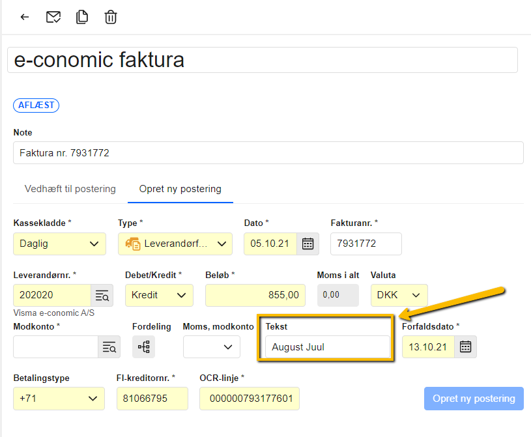Click the envelope with checkmark icon

53,18
